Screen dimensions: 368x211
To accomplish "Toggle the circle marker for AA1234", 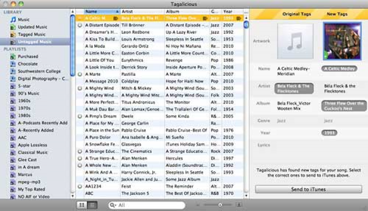I will coord(80,187).
